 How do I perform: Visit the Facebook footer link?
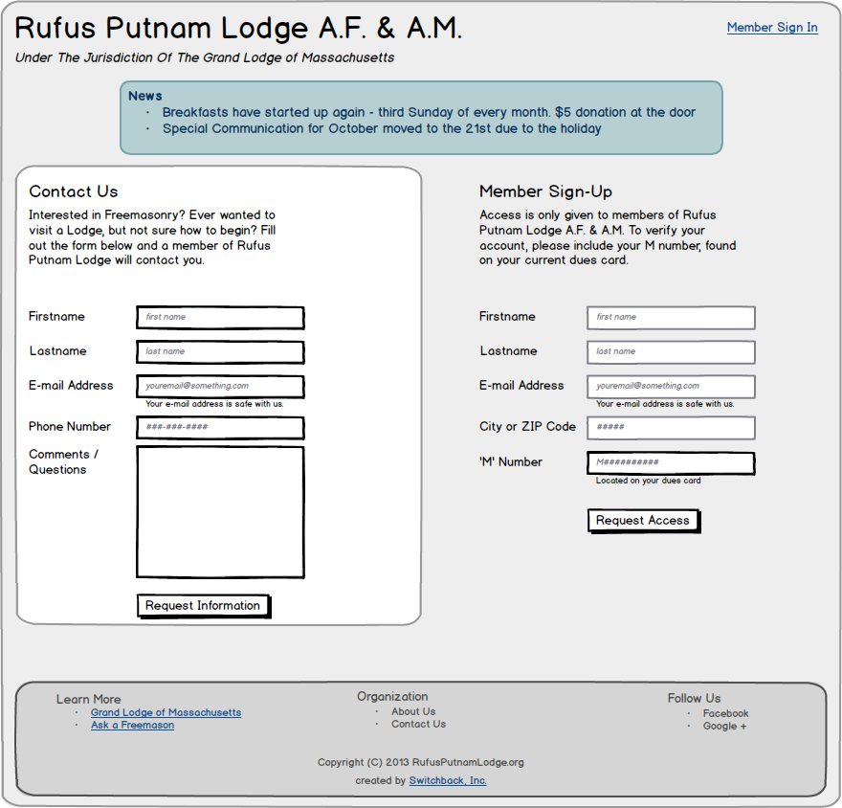(x=725, y=713)
